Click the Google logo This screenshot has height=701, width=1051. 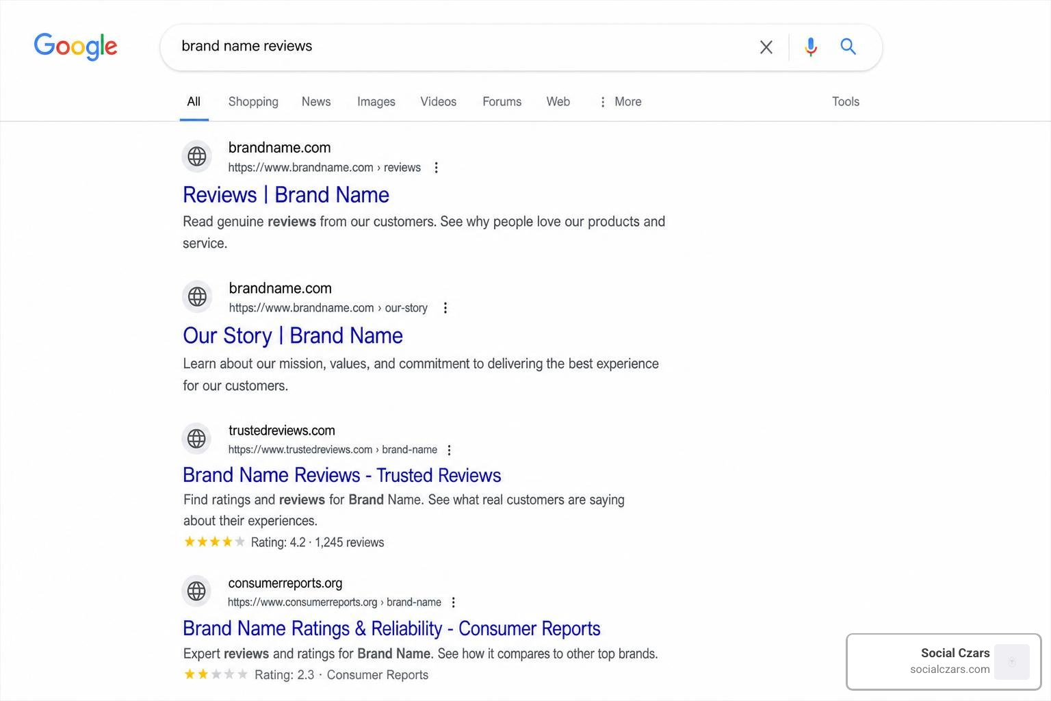76,46
